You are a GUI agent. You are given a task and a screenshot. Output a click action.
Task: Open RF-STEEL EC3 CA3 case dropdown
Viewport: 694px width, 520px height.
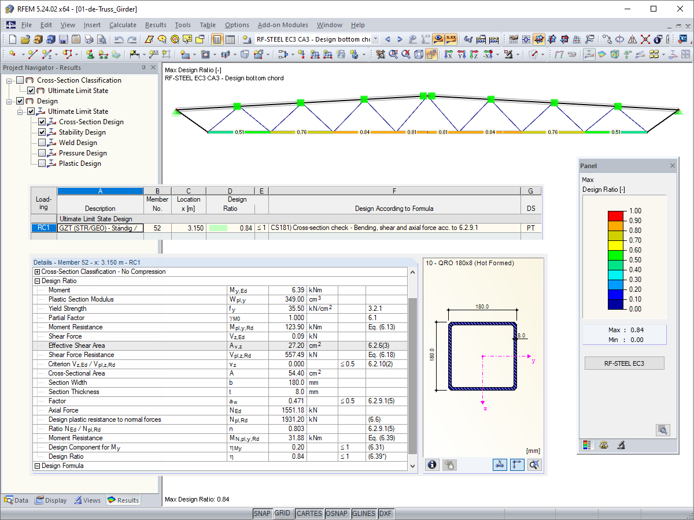click(x=375, y=39)
